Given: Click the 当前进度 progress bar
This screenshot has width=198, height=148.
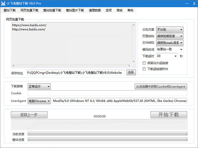Looking at the screenshot, I should [x=108, y=134].
